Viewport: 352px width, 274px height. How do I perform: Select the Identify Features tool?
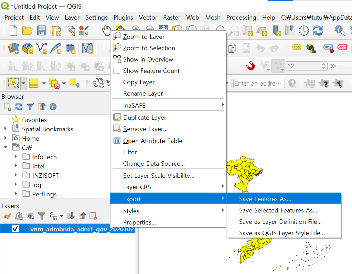click(x=340, y=31)
